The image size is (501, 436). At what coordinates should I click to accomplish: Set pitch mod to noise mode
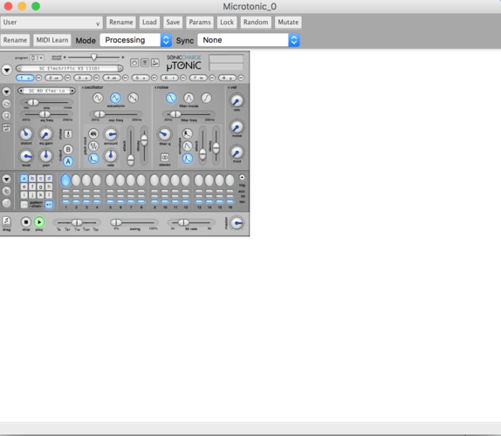pyautogui.click(x=93, y=133)
